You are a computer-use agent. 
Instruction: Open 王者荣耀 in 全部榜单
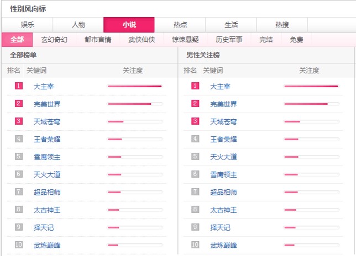click(x=47, y=140)
